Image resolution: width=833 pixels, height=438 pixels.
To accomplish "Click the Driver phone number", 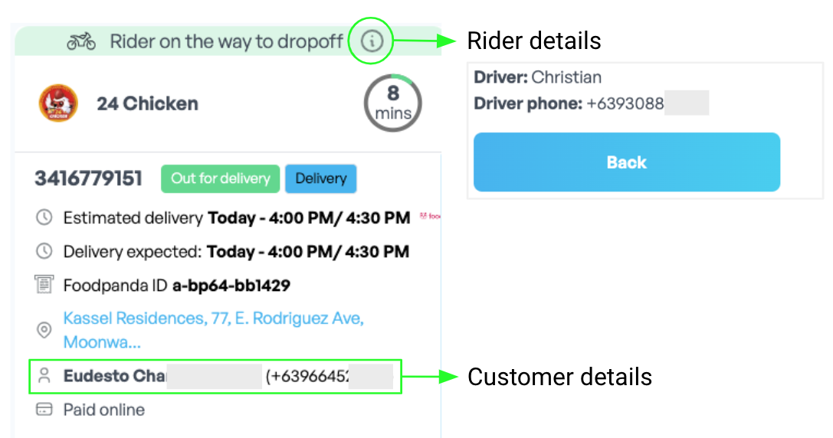I will 625,103.
